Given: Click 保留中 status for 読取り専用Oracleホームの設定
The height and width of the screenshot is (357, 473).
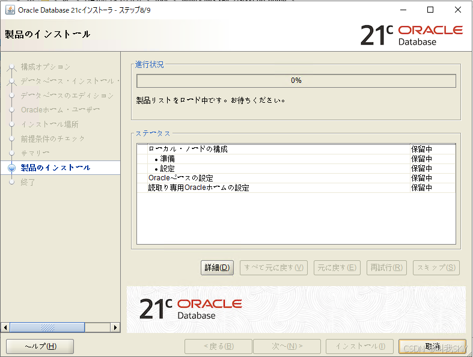Looking at the screenshot, I should (421, 188).
